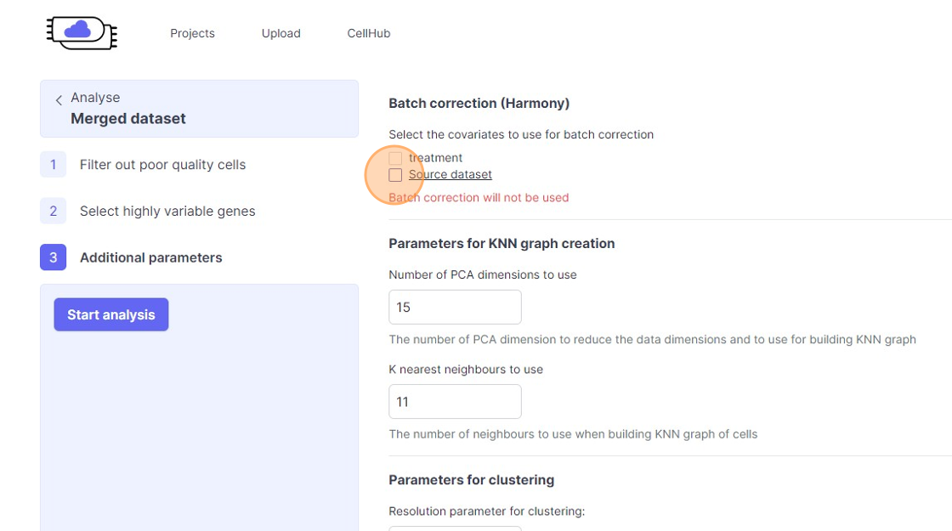Image resolution: width=952 pixels, height=531 pixels.
Task: Click the treatment covariate label
Action: (435, 158)
